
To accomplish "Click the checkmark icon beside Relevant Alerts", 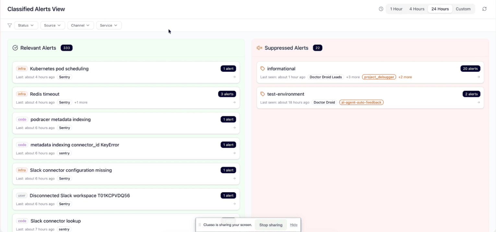I will click(15, 48).
